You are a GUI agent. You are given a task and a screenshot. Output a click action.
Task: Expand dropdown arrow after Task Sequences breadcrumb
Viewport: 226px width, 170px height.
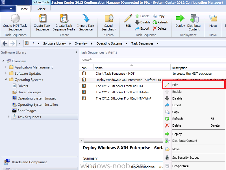(x=158, y=43)
